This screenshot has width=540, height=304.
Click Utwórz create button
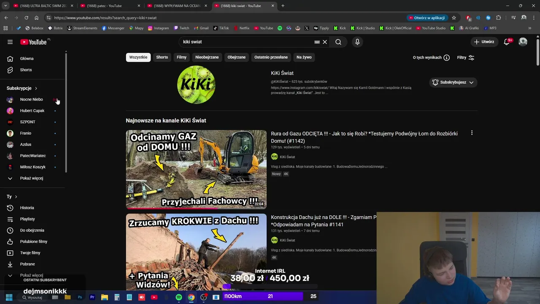pos(484,42)
